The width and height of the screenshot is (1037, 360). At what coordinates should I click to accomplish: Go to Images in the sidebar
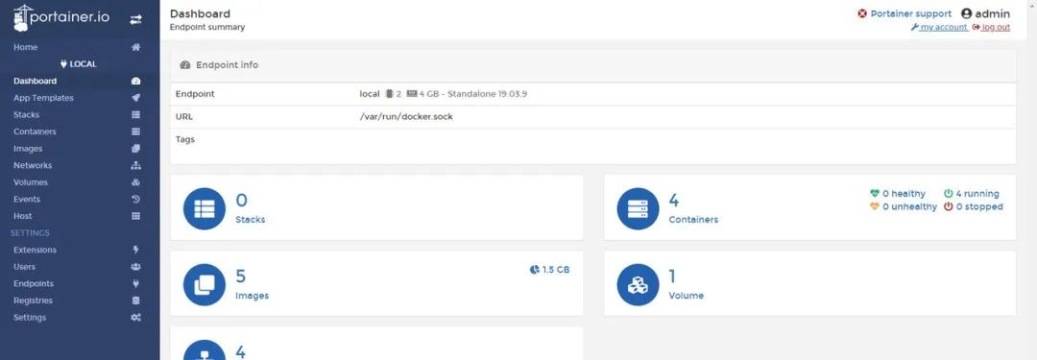80,148
